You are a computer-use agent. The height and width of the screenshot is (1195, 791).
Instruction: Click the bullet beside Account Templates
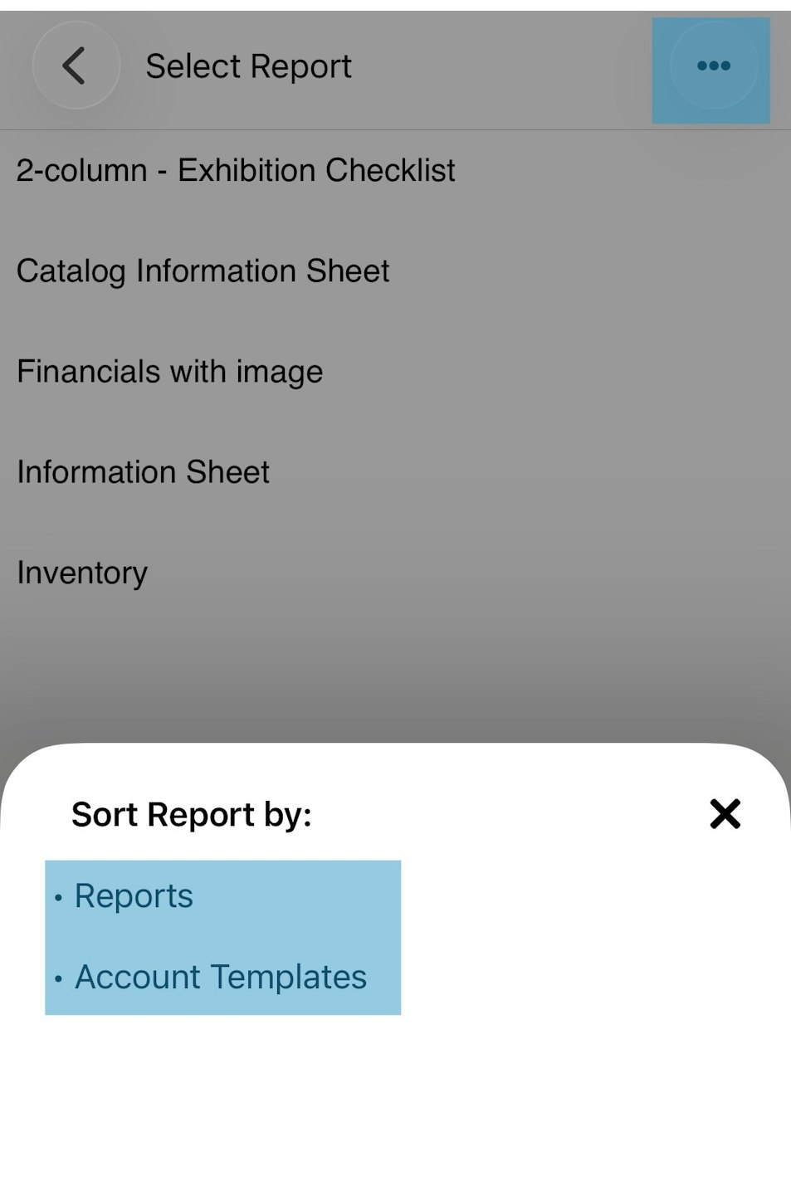click(58, 979)
